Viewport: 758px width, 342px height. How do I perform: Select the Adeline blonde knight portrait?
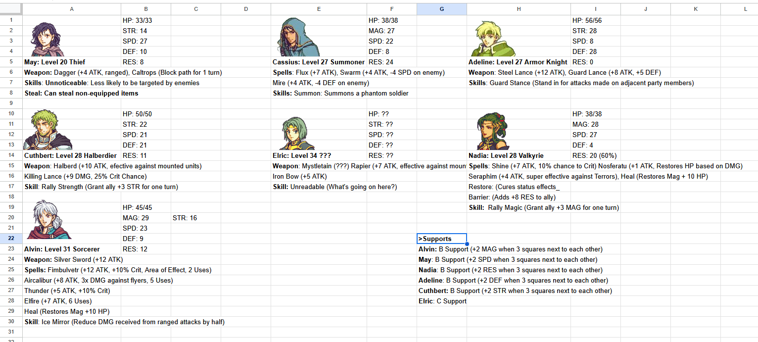click(493, 39)
